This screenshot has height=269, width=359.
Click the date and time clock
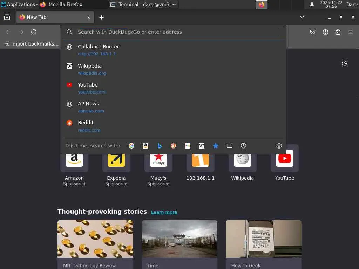331,4
